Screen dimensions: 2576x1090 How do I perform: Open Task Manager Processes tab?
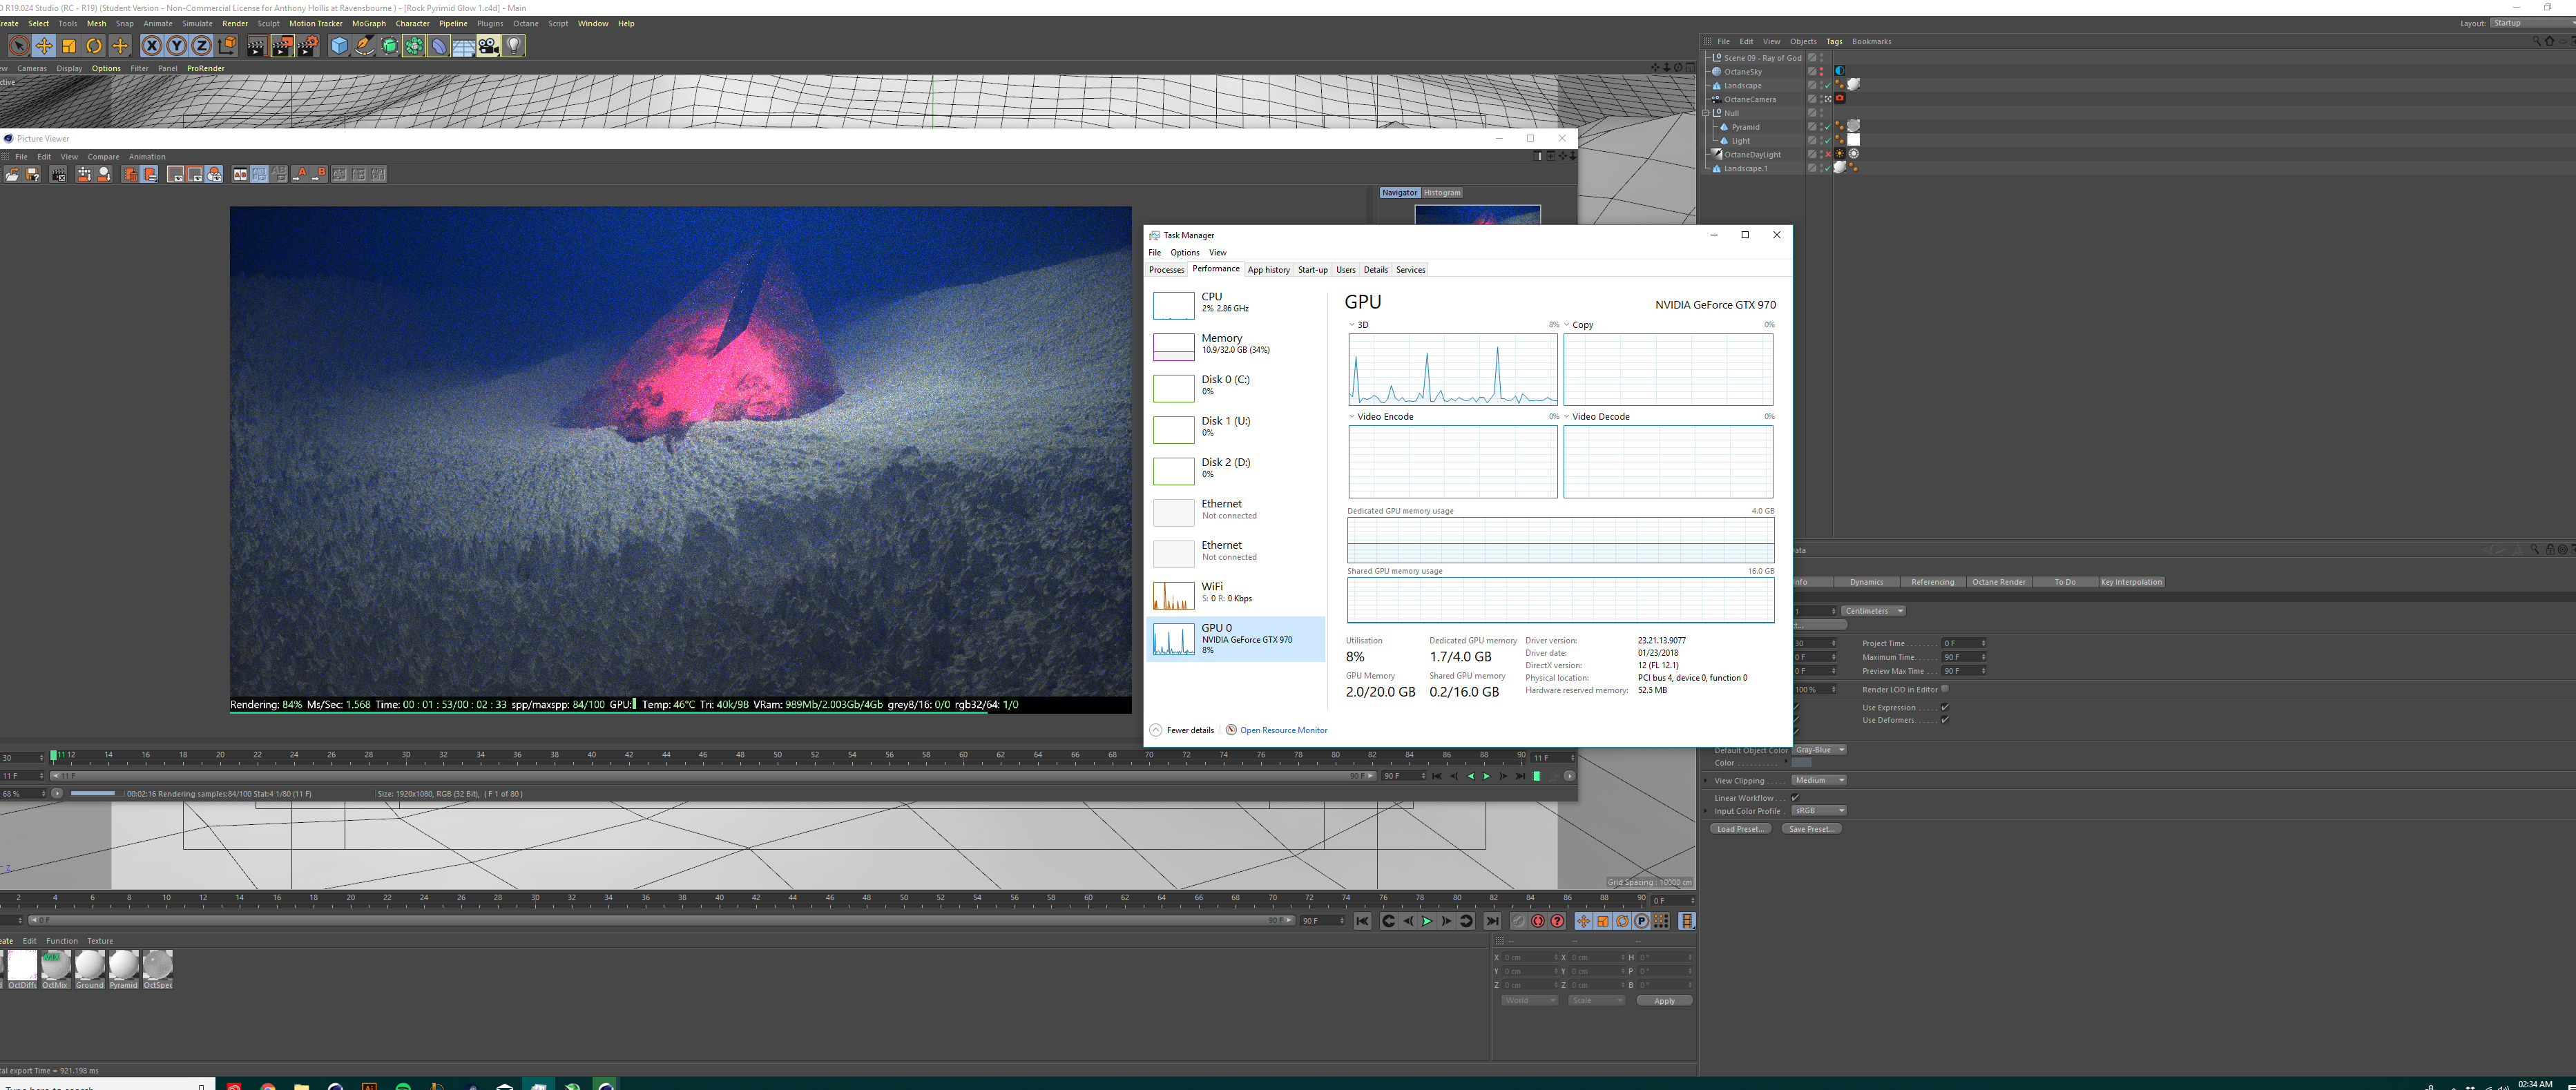pos(1166,270)
